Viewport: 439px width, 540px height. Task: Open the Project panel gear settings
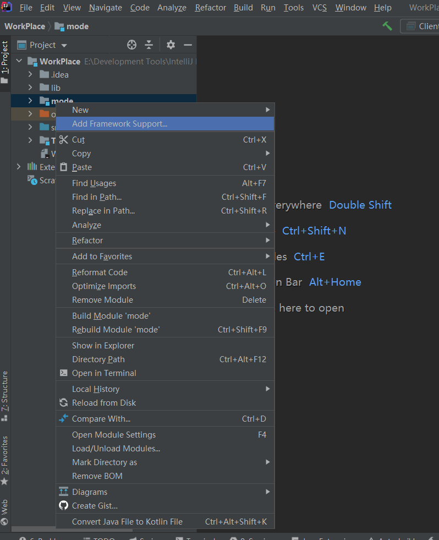click(x=171, y=45)
